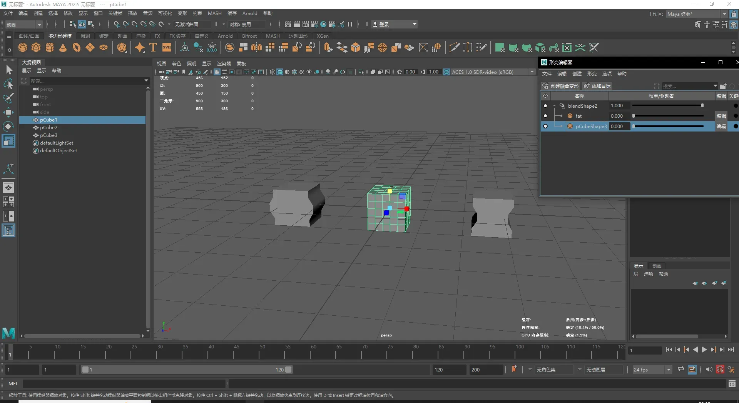Click the add bookmark icon below the timeline
Screen dimensions: 739x403
pos(515,369)
